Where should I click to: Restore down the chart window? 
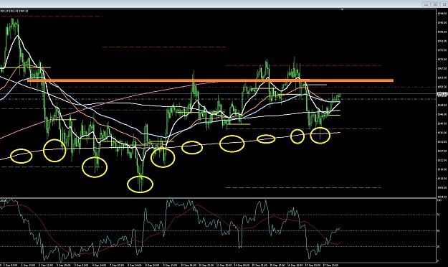435,4
